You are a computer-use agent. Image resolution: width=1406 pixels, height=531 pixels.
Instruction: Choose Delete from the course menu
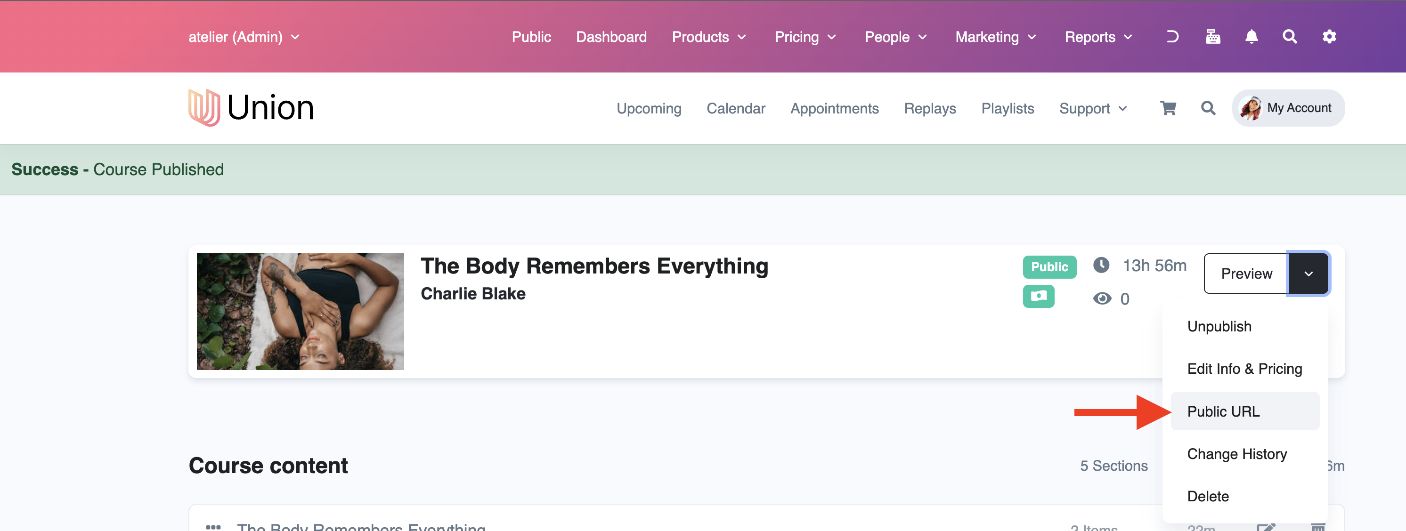click(1245, 496)
